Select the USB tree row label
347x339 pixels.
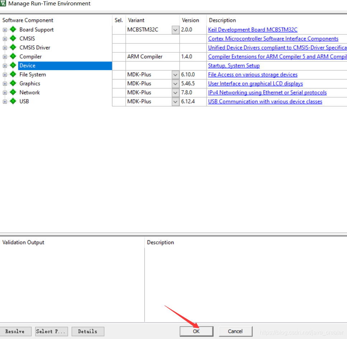click(24, 101)
